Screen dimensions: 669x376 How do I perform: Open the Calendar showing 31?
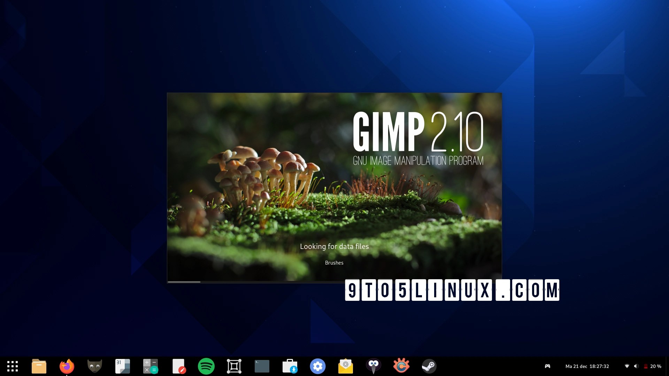pyautogui.click(x=122, y=366)
